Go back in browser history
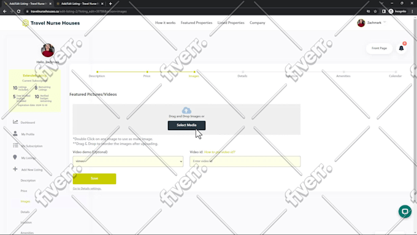This screenshot has width=417, height=235. (4, 11)
